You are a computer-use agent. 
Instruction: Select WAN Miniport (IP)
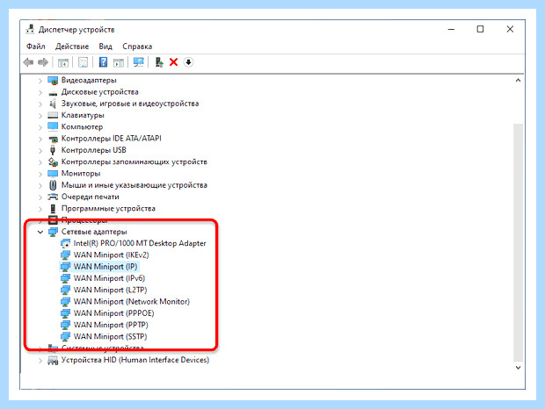[x=105, y=267]
